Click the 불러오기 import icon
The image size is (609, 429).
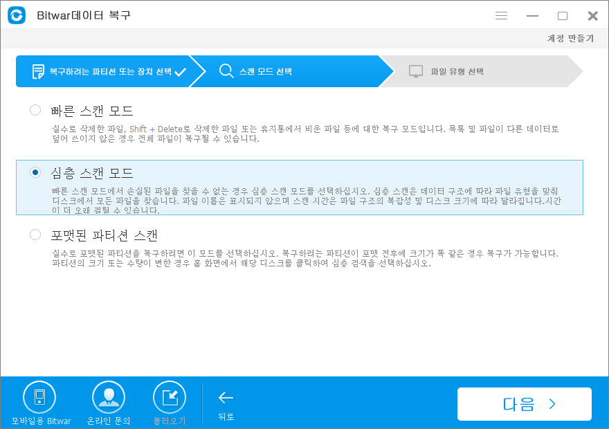coord(170,397)
